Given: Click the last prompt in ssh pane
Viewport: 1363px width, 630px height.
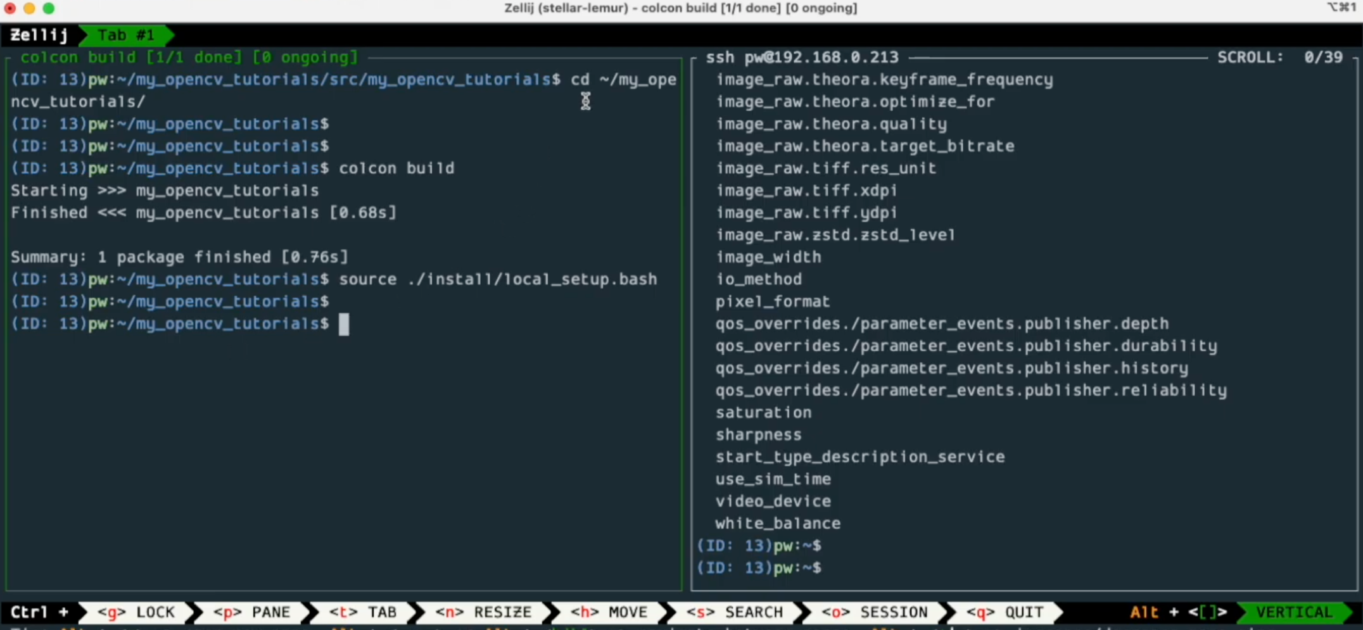Looking at the screenshot, I should tap(759, 567).
